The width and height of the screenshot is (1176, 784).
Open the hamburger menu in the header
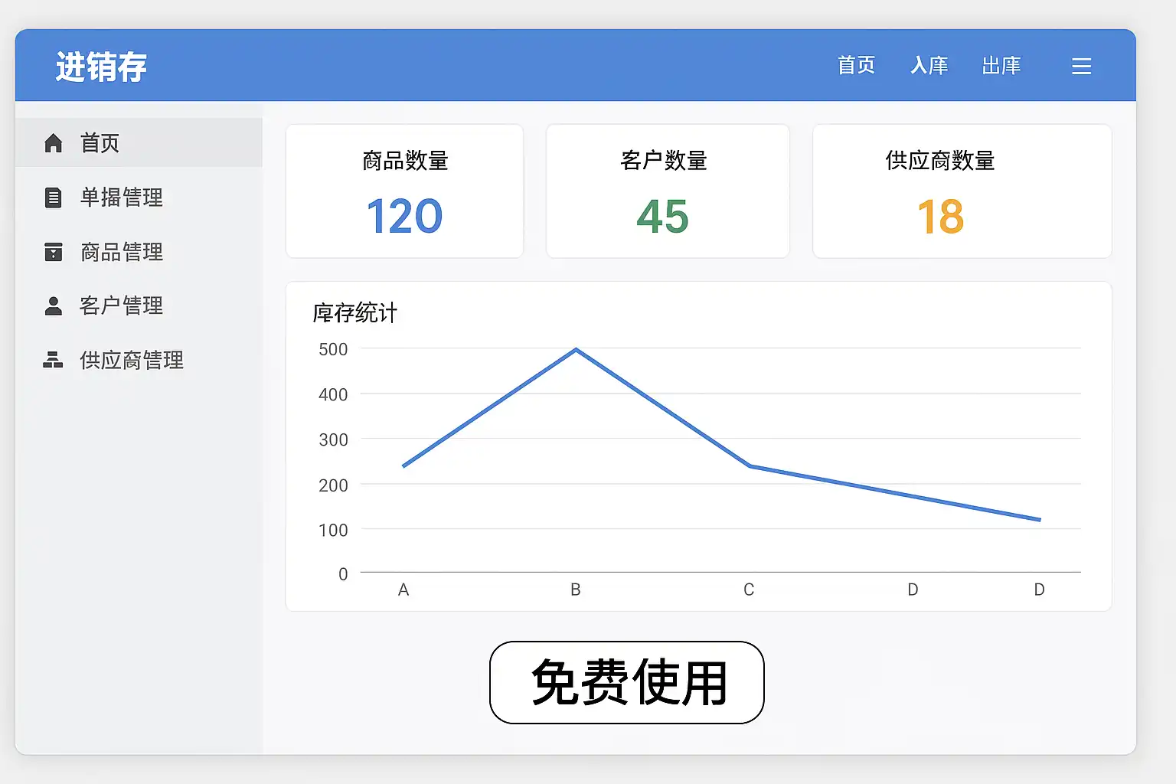[x=1081, y=67]
